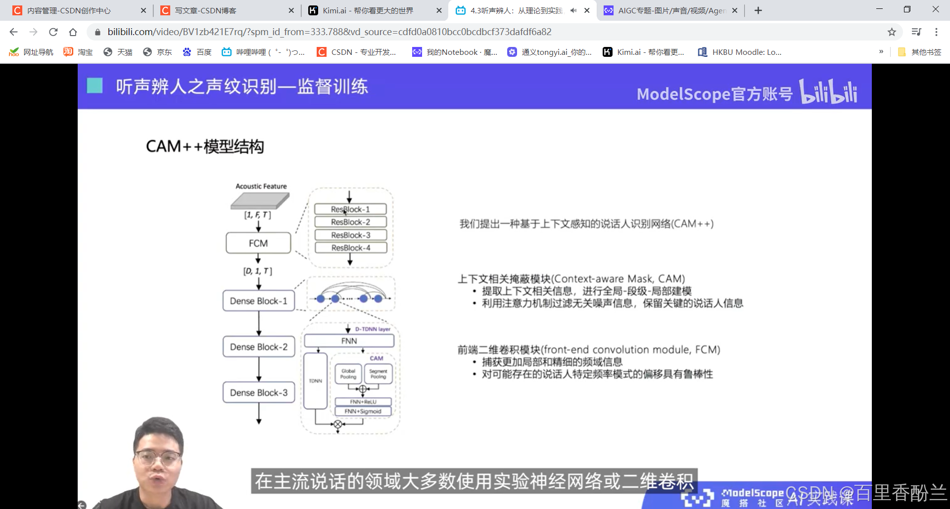This screenshot has width=950, height=509.
Task: View site security info lock icon
Action: pyautogui.click(x=97, y=32)
